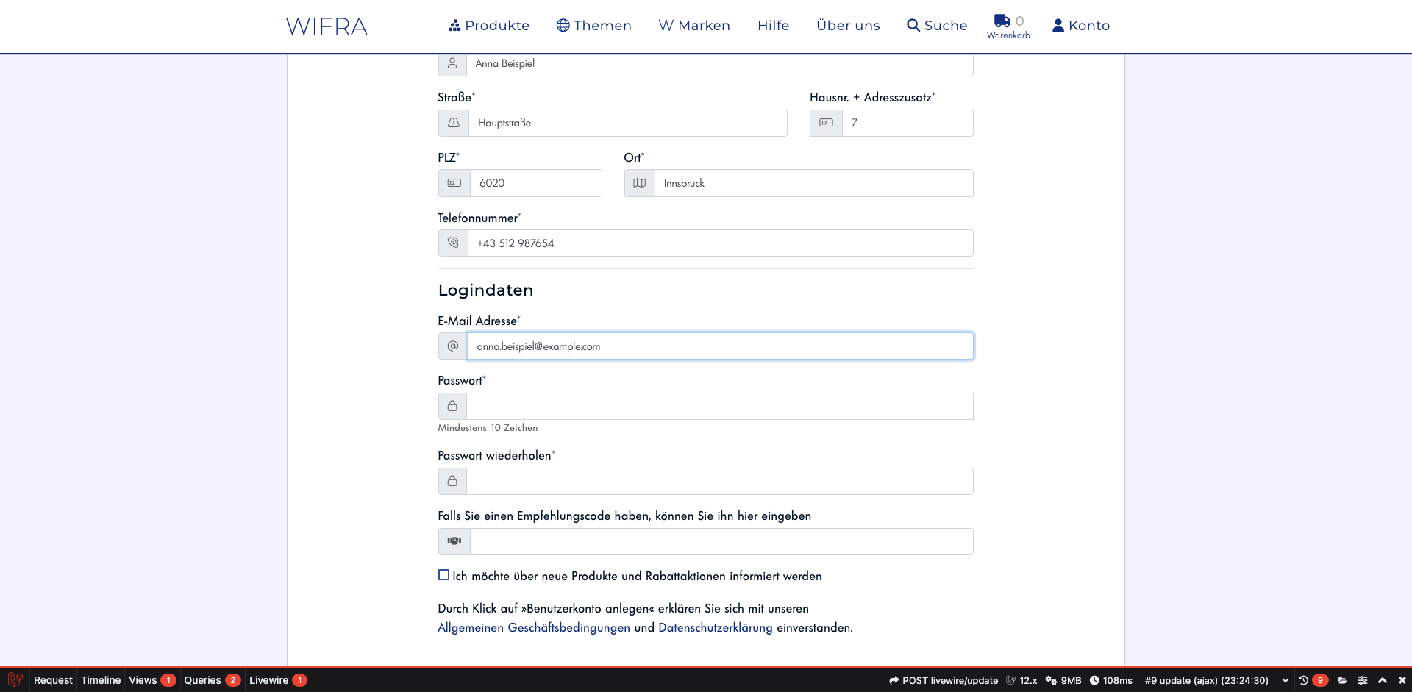Viewport: 1412px width, 692px height.
Task: Click the Empfehlungscode input field
Action: [721, 541]
